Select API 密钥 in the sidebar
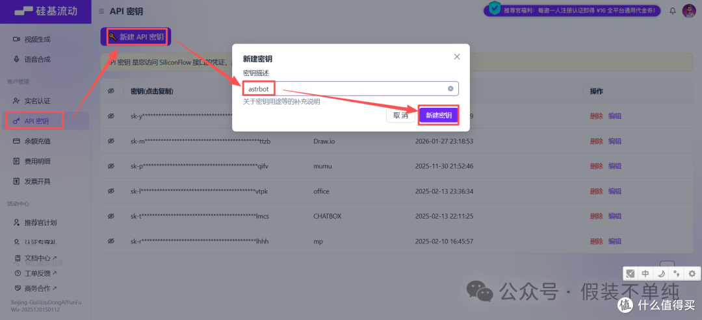Screen dimensions: 702x320 tap(45, 121)
